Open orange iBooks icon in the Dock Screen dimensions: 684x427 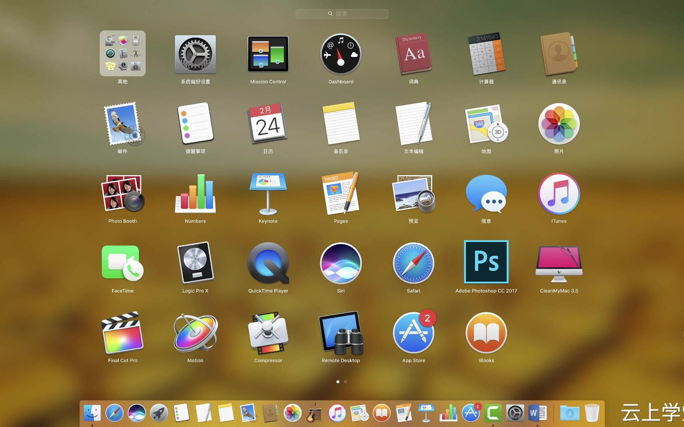(x=382, y=413)
